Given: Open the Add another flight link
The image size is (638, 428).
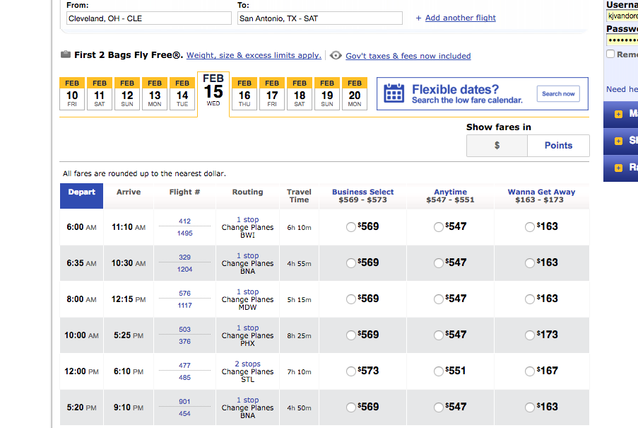Looking at the screenshot, I should click(x=460, y=18).
